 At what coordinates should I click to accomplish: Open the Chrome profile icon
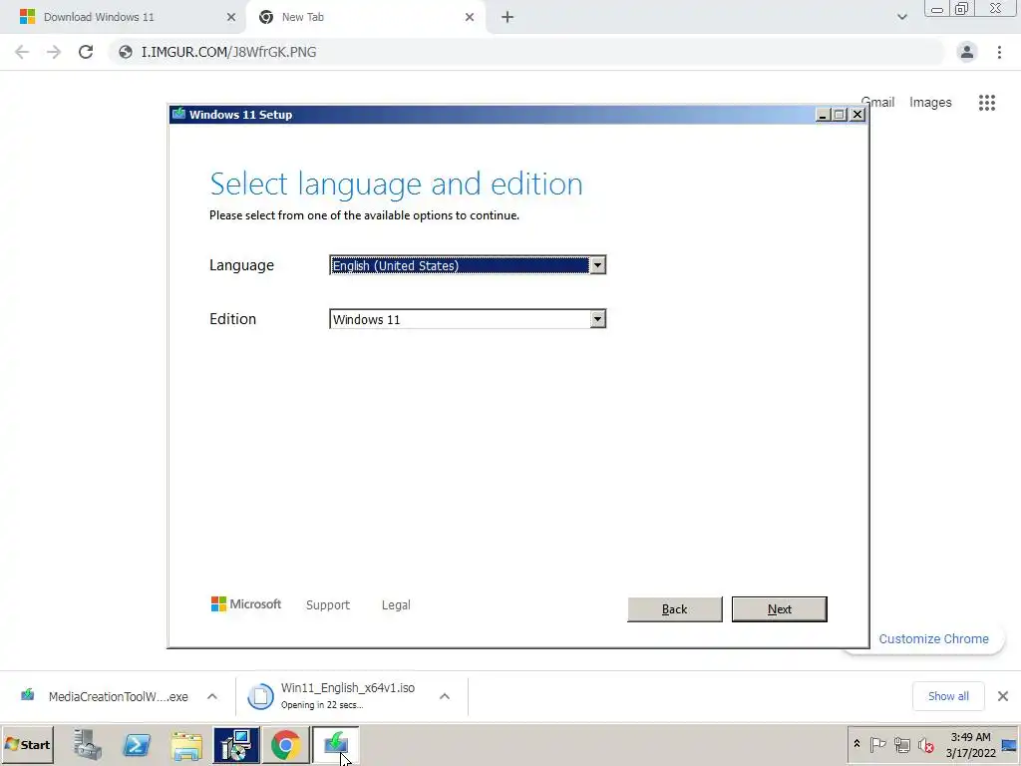967,52
